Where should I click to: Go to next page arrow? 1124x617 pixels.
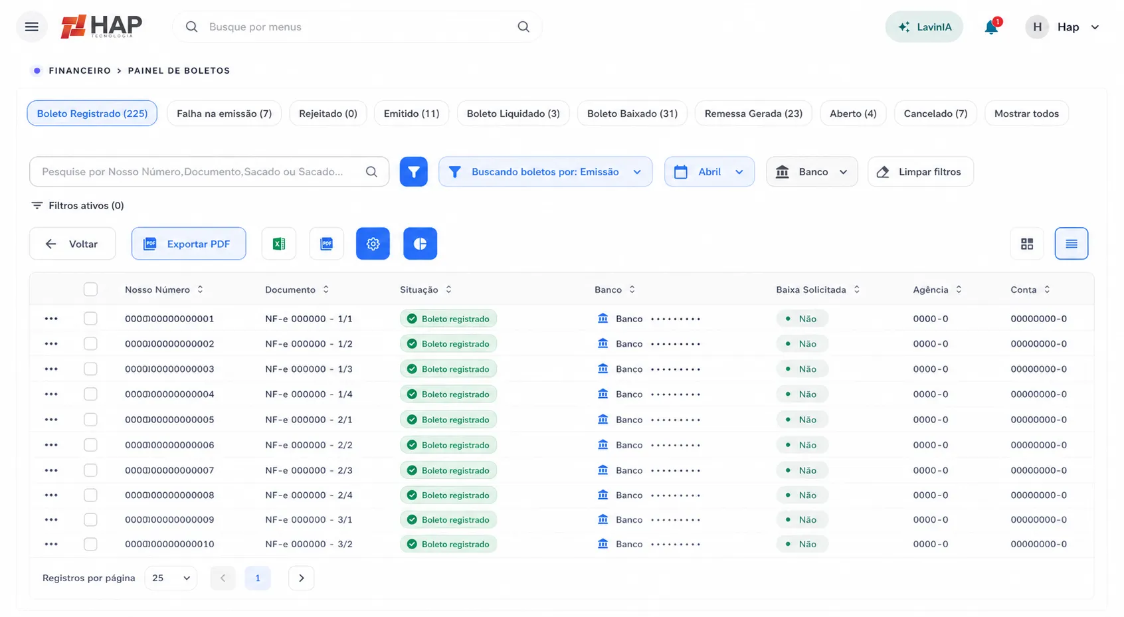pyautogui.click(x=301, y=578)
